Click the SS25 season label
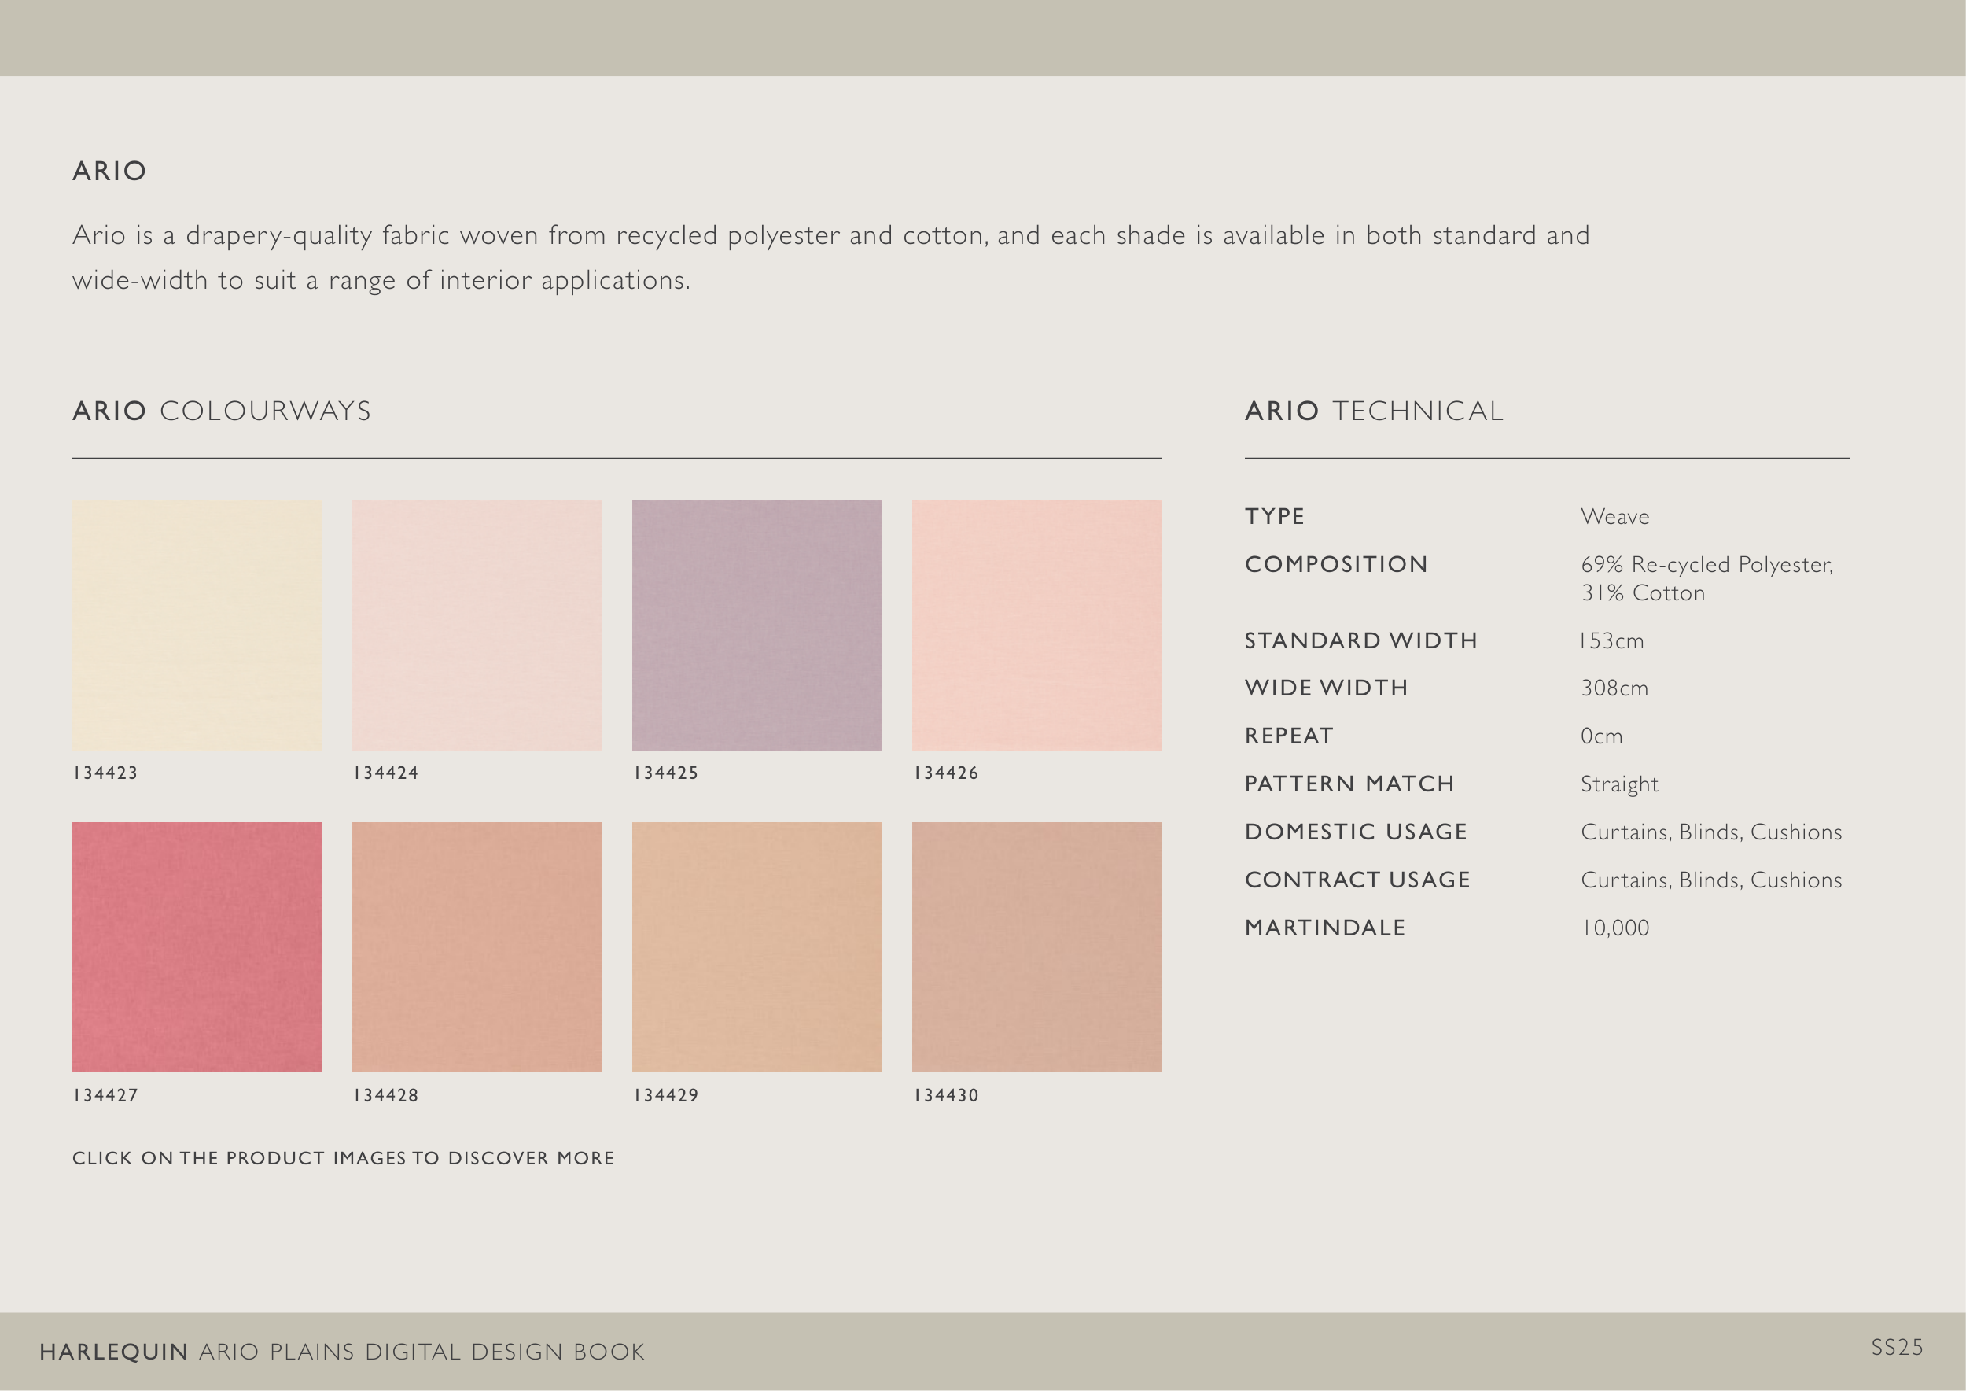Image resolution: width=1966 pixels, height=1391 pixels. point(1897,1347)
